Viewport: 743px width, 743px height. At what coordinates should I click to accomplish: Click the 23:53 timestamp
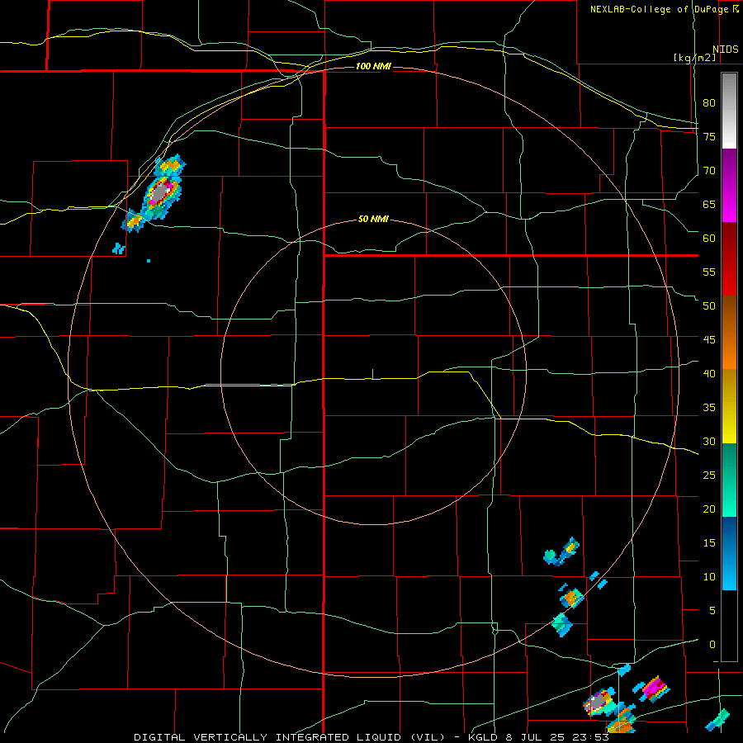590,737
